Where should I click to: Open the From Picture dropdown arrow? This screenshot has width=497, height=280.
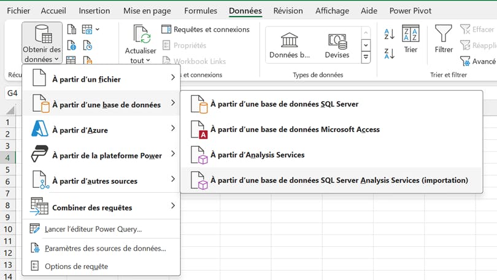[x=98, y=29]
